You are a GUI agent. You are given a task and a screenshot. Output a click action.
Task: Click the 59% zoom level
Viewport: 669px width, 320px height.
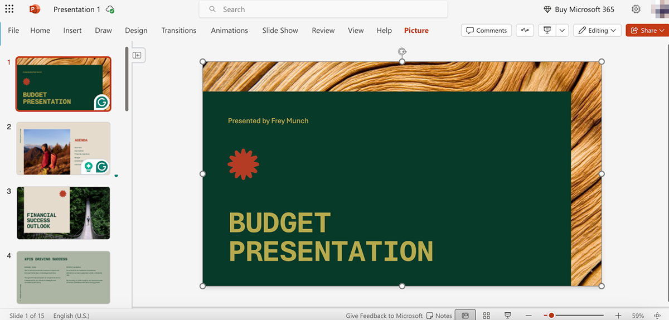point(638,316)
